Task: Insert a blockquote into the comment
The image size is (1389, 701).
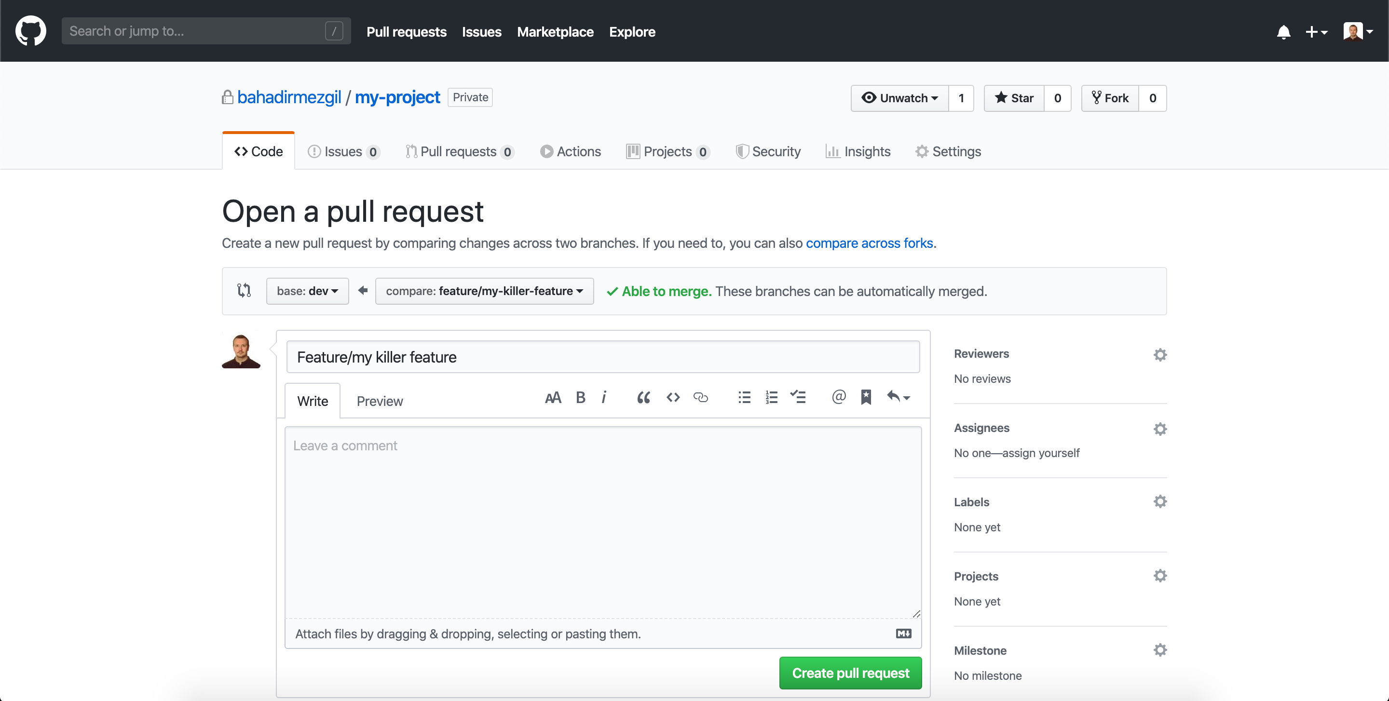Action: [x=643, y=397]
